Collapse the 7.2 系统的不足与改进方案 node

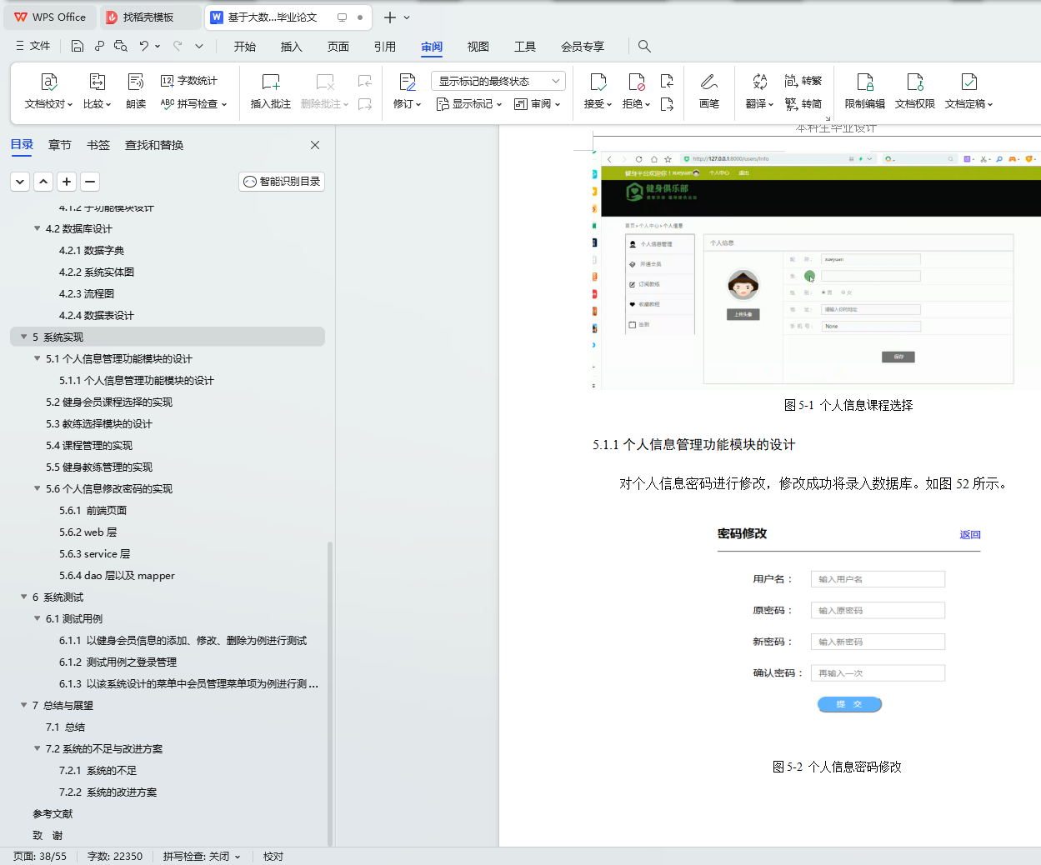click(x=37, y=748)
